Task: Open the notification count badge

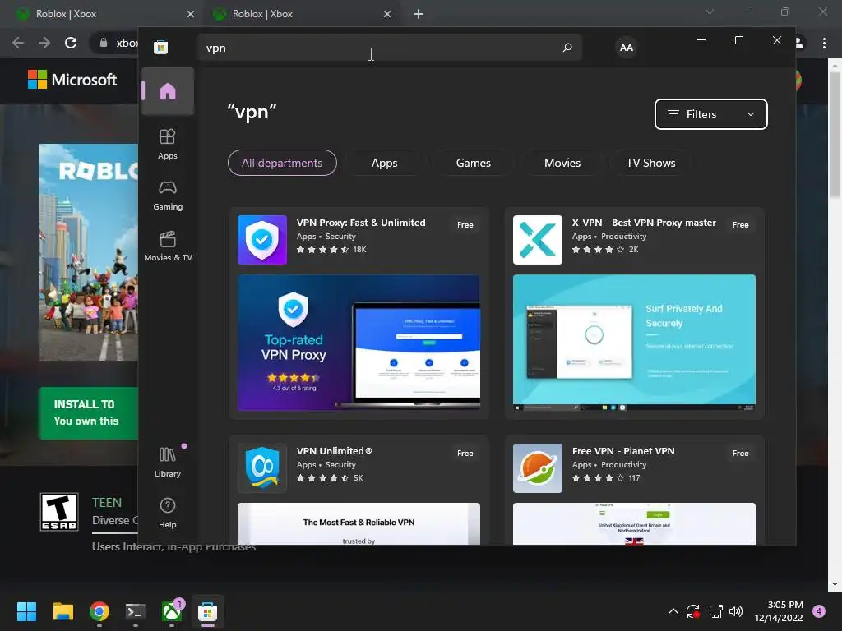Action: click(x=819, y=611)
